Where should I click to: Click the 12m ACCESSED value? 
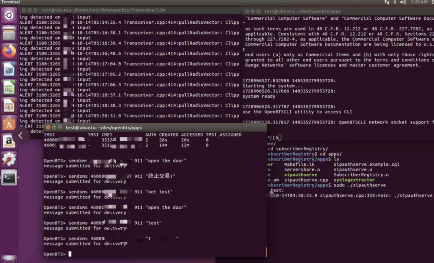[x=185, y=145]
